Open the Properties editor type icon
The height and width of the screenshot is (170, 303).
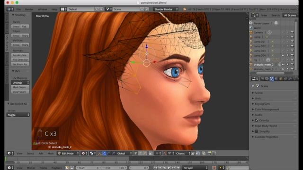coord(255,79)
